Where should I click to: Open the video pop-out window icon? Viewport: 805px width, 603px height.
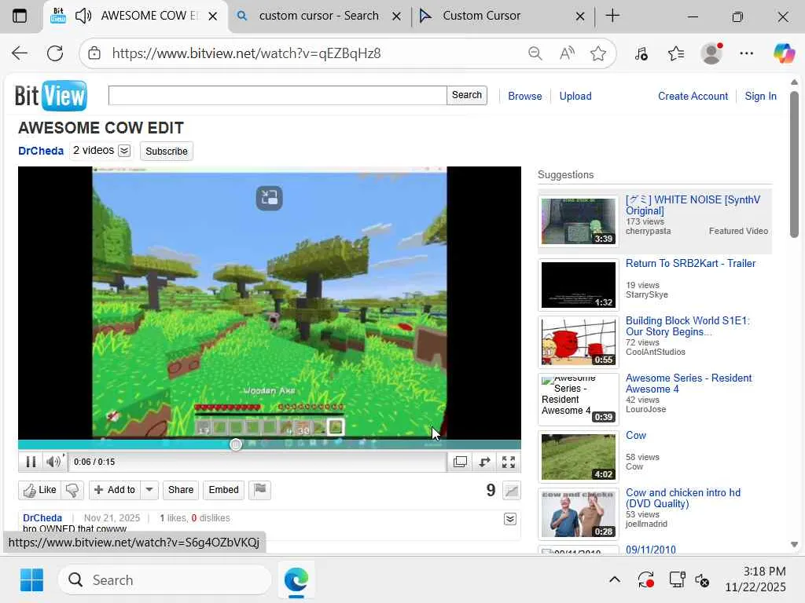click(x=461, y=462)
